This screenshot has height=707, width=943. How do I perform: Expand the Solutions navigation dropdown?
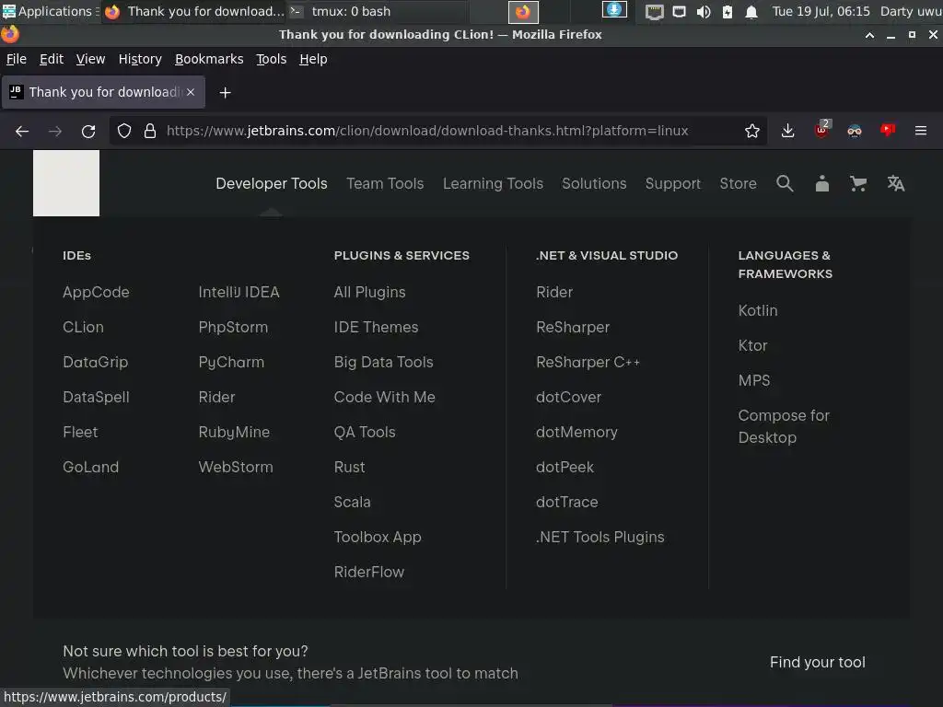tap(594, 183)
